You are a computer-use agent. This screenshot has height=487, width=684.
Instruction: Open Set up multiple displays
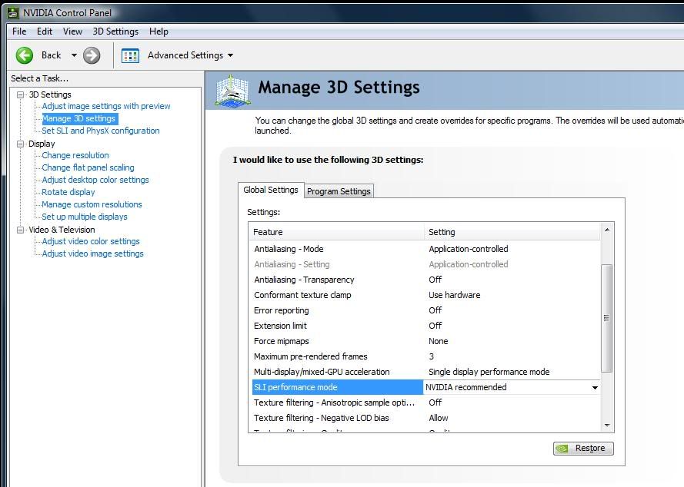(x=85, y=217)
